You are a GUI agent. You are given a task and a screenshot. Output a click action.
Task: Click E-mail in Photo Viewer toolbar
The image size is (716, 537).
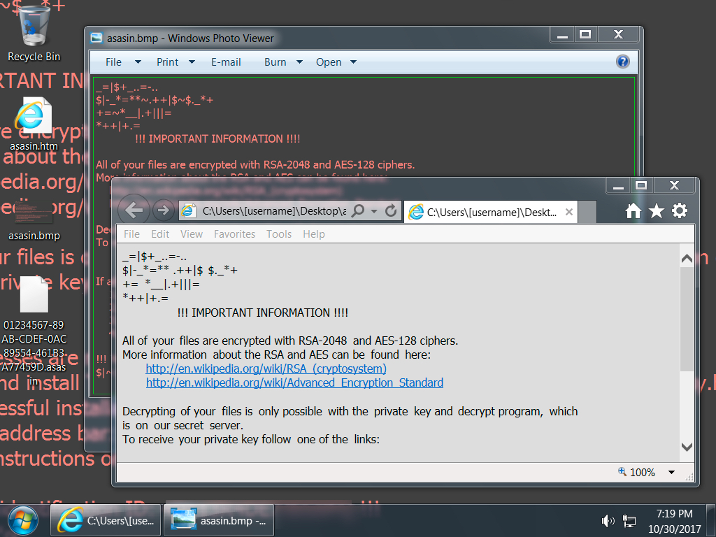(x=226, y=62)
